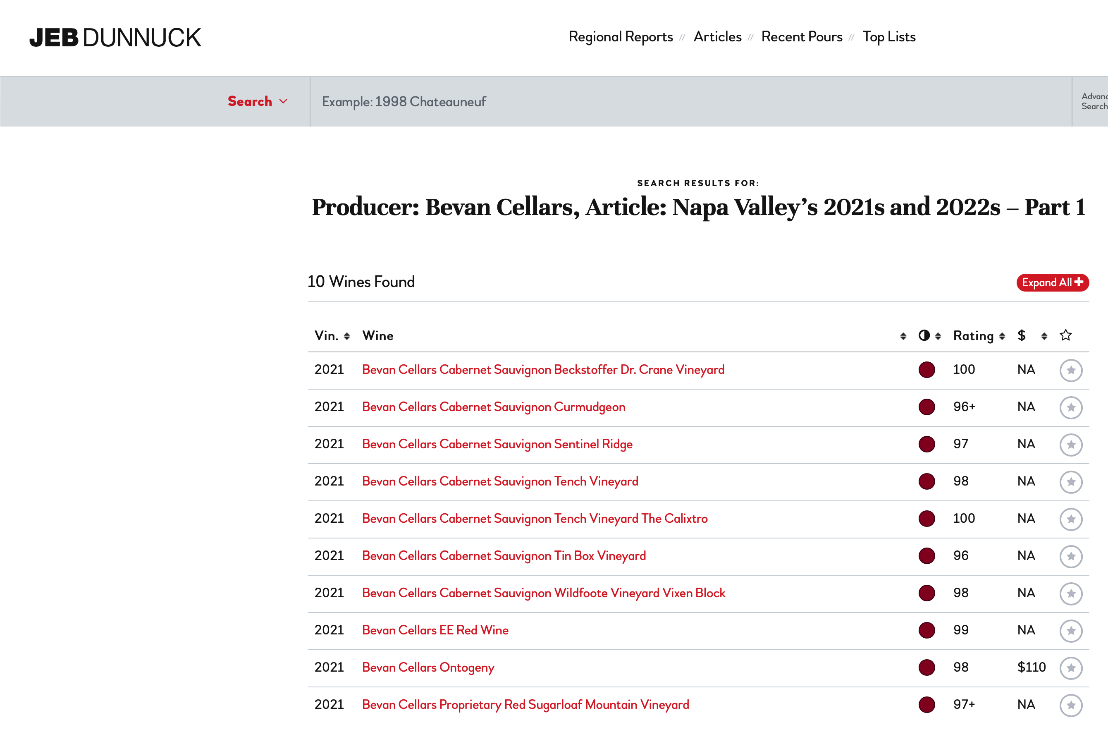1108x756 pixels.
Task: Focus the wine search input field
Action: click(690, 102)
